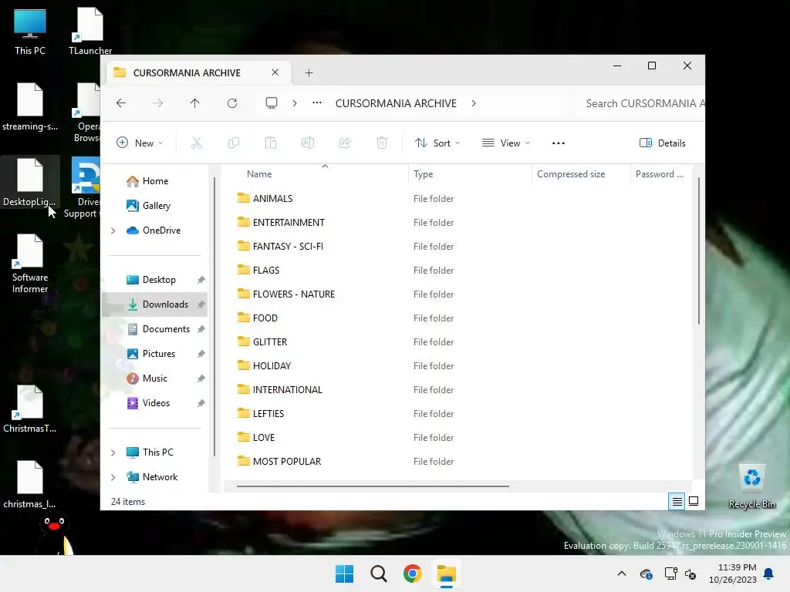Screen dimensions: 790x592
Task: Click the PC monitor icon in address bar
Action: (272, 103)
